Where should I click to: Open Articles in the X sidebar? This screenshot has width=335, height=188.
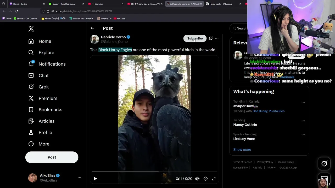point(41,121)
